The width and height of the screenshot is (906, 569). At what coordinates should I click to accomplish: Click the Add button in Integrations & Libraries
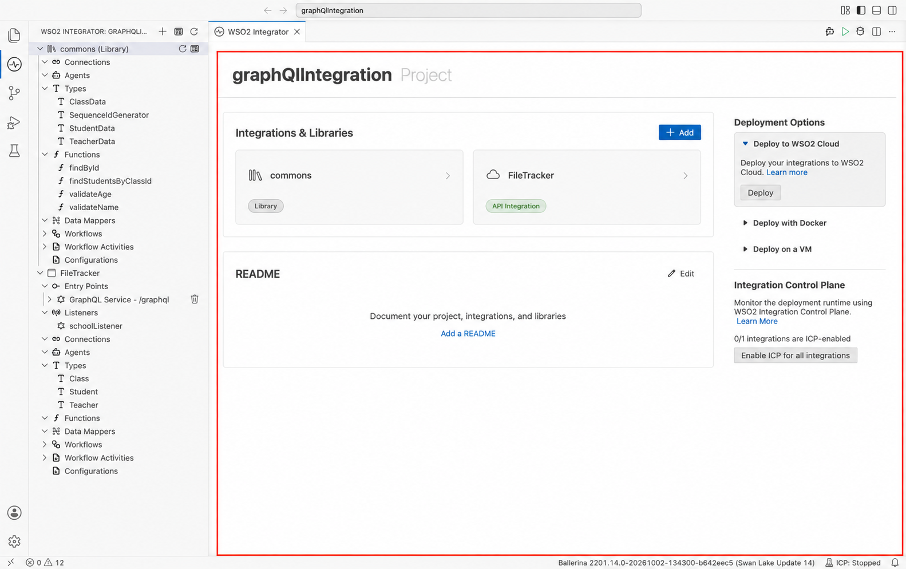[679, 132]
